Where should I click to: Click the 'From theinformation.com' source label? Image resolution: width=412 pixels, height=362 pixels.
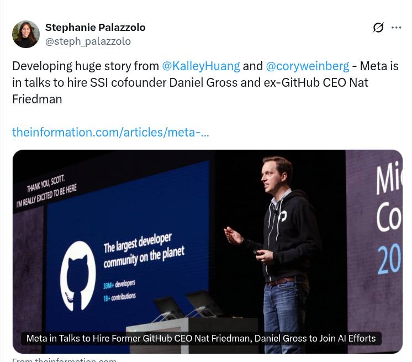click(64, 359)
